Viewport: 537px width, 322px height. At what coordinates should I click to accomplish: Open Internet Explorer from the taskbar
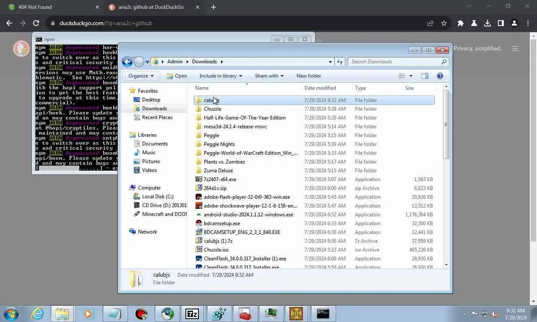click(x=37, y=314)
